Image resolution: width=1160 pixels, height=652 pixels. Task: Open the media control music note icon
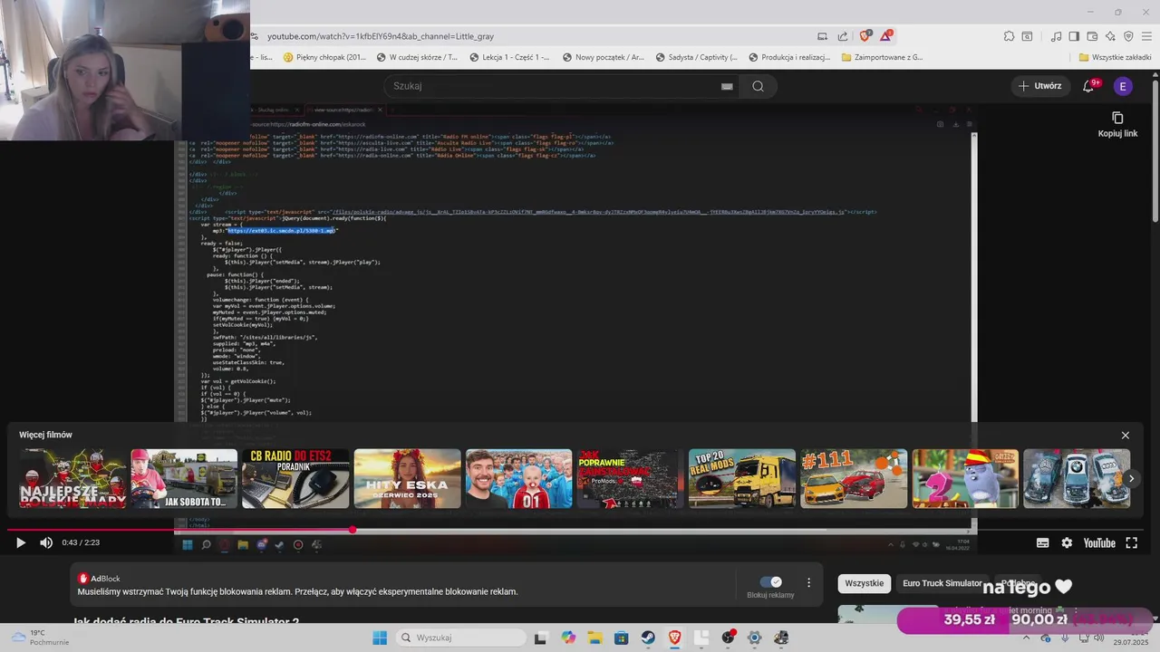[x=1056, y=36]
